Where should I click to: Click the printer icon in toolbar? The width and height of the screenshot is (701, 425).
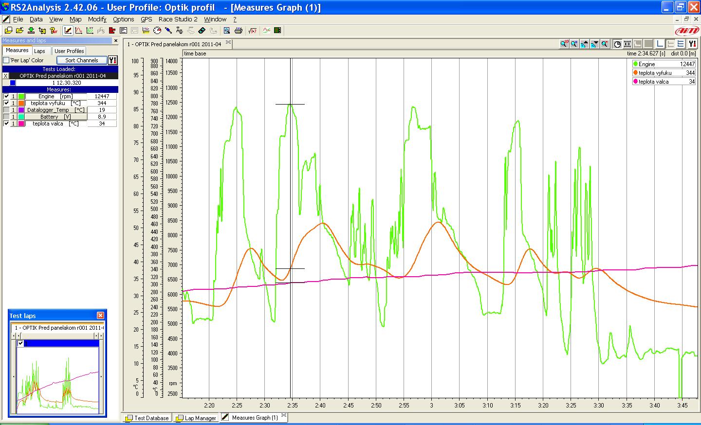pyautogui.click(x=239, y=31)
